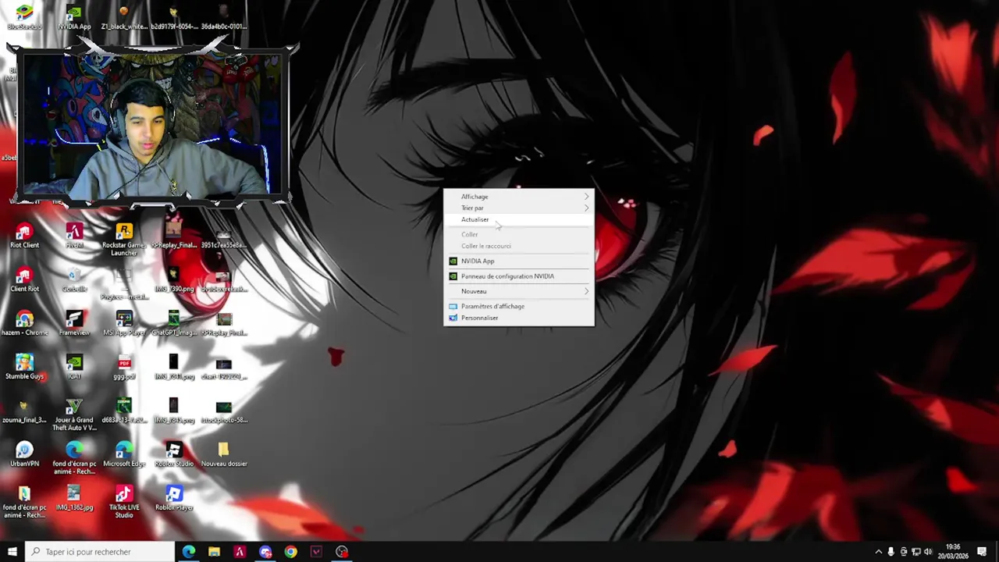Open Microsoft Edge from the taskbar
This screenshot has width=999, height=562.
click(189, 552)
